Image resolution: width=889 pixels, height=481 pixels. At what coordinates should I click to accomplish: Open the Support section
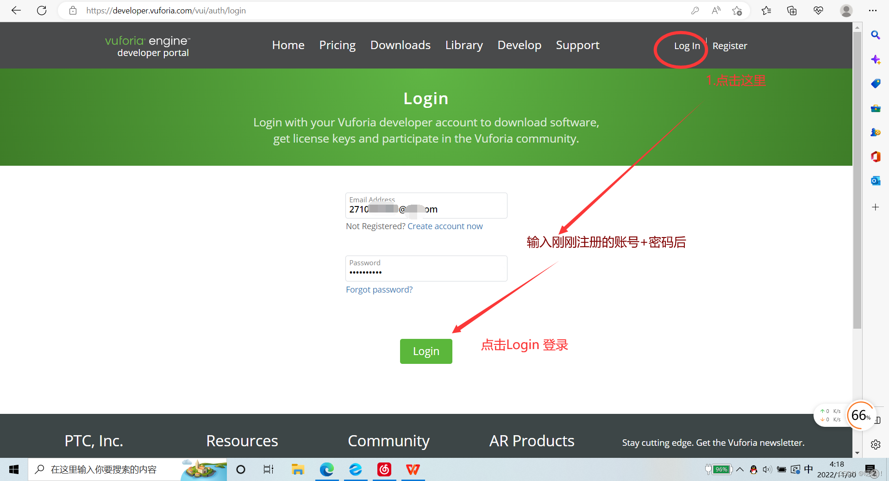578,45
